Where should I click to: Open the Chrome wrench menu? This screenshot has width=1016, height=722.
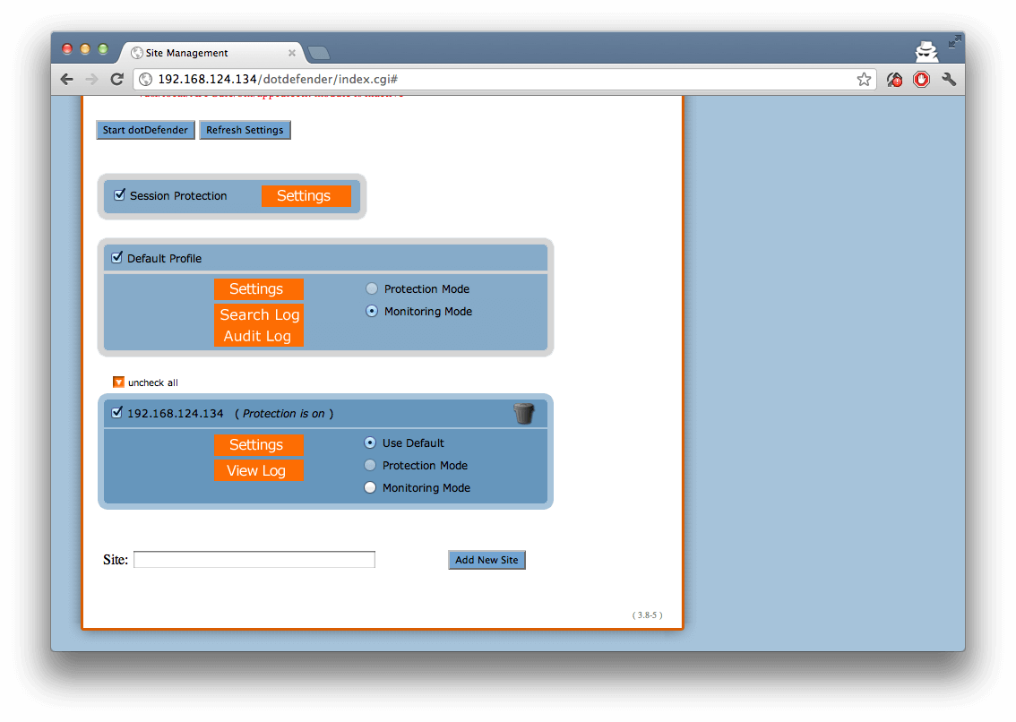coord(949,80)
